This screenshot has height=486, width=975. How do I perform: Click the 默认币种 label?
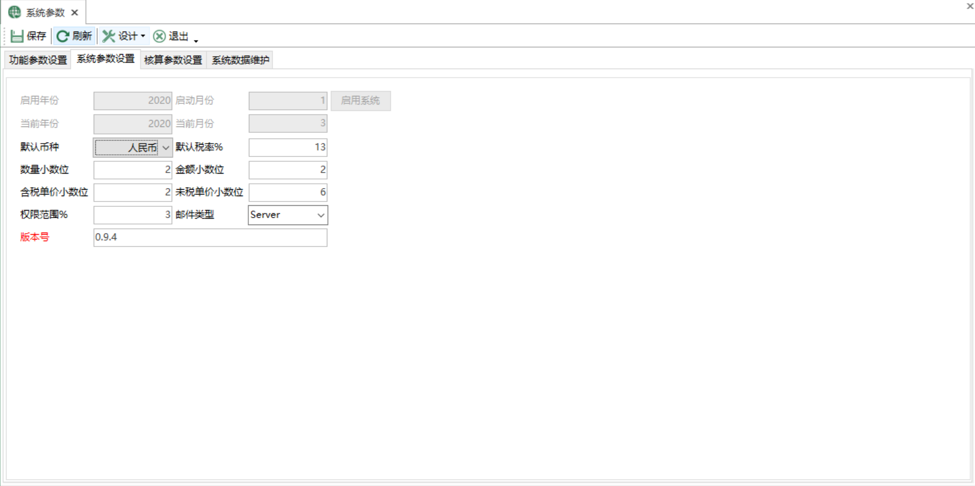click(x=40, y=147)
